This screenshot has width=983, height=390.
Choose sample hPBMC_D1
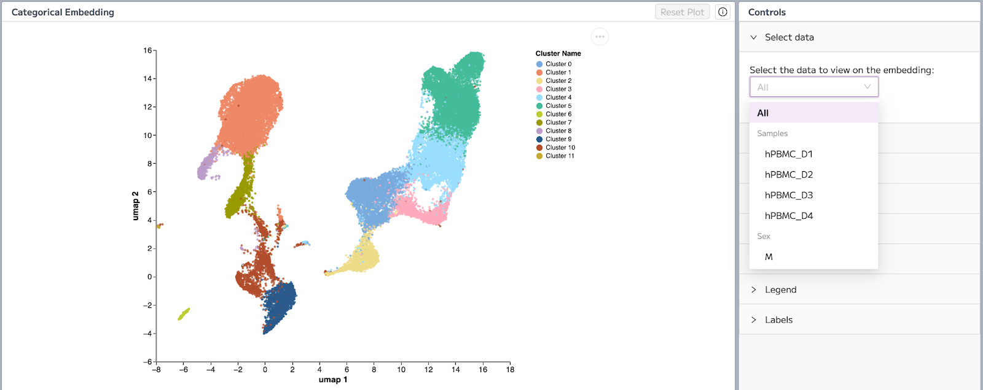pyautogui.click(x=813, y=154)
